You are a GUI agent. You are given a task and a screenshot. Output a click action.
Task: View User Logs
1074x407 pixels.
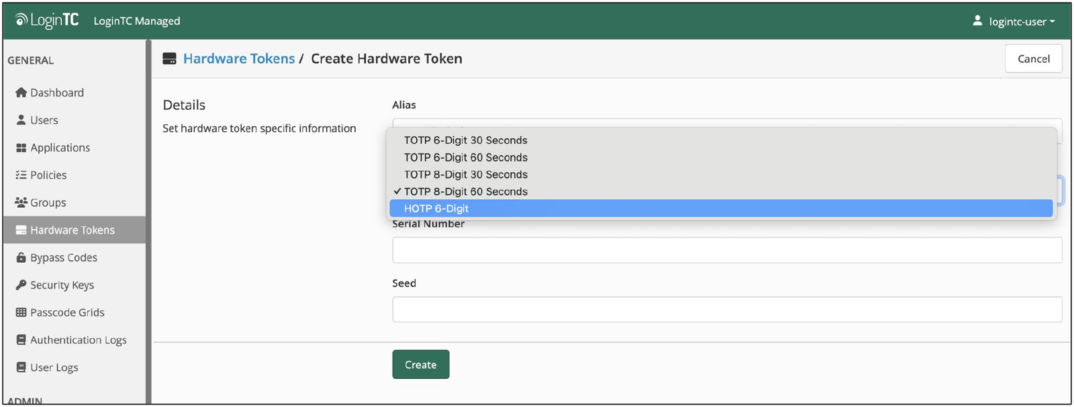(x=74, y=367)
